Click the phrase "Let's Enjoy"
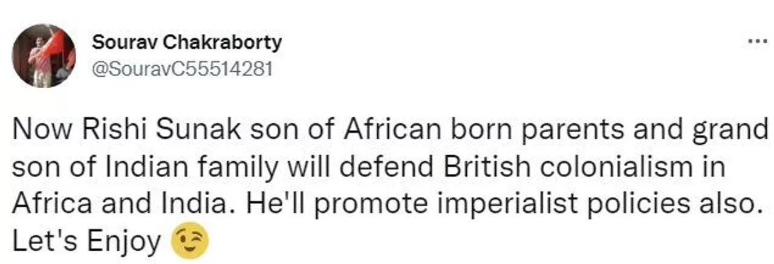This screenshot has width=774, height=264. click(x=87, y=242)
